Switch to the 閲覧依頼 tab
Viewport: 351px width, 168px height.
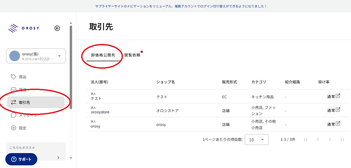pyautogui.click(x=132, y=55)
